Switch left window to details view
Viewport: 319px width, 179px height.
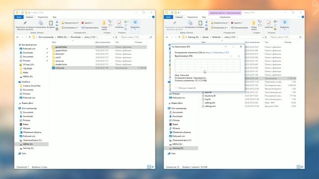149,167
